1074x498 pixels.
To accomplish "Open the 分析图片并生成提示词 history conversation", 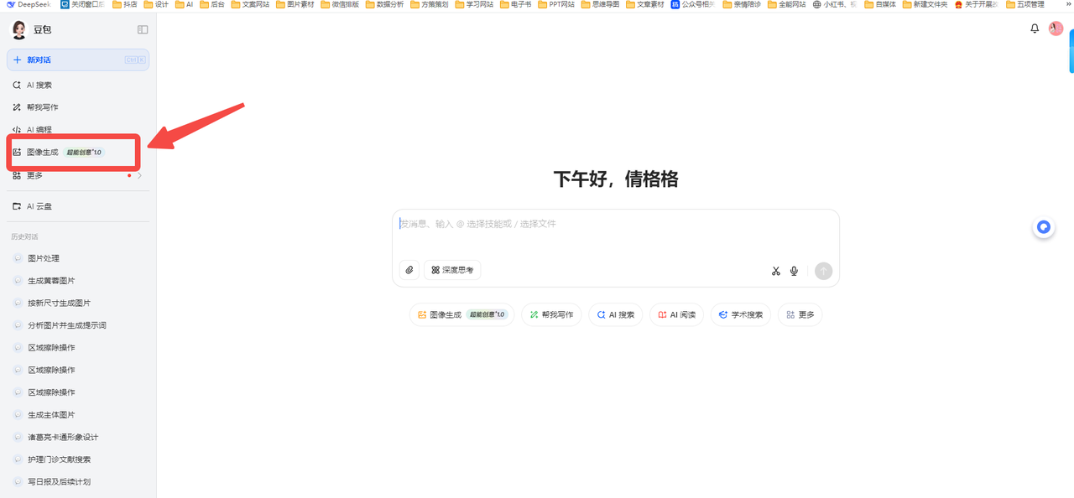I will coord(77,325).
